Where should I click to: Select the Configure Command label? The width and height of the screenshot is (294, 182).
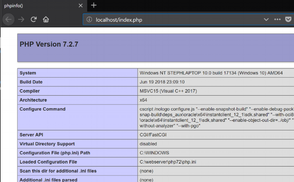[x=42, y=109]
